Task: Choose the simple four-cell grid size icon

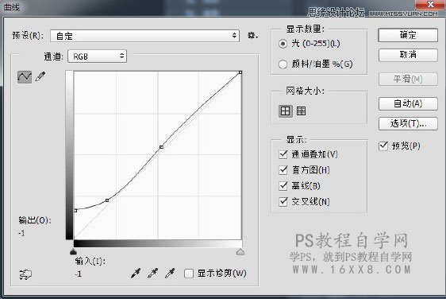Action: (x=285, y=111)
